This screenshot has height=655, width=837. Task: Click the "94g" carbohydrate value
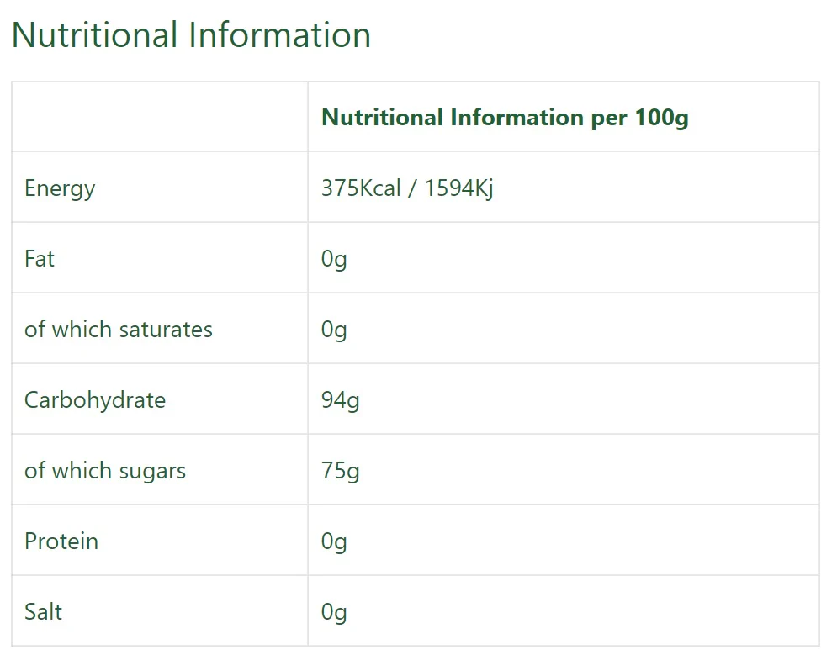tap(340, 400)
